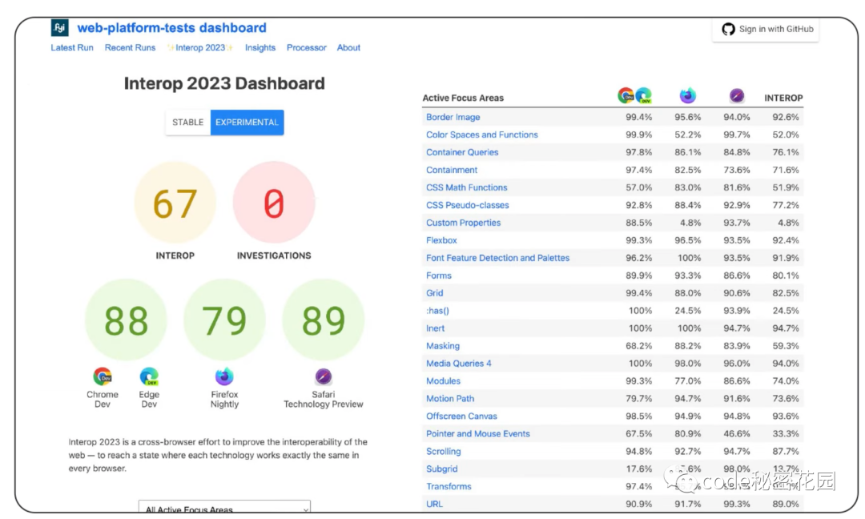Click Pointer and Mouse Events Safari 46.6%
The width and height of the screenshot is (865, 519).
737,434
